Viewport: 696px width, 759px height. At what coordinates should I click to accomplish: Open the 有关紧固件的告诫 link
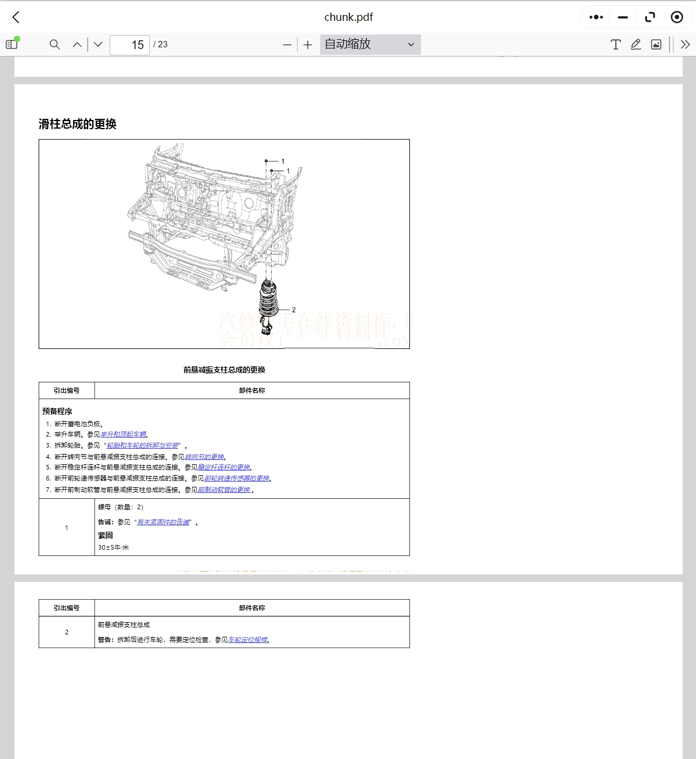tap(163, 521)
